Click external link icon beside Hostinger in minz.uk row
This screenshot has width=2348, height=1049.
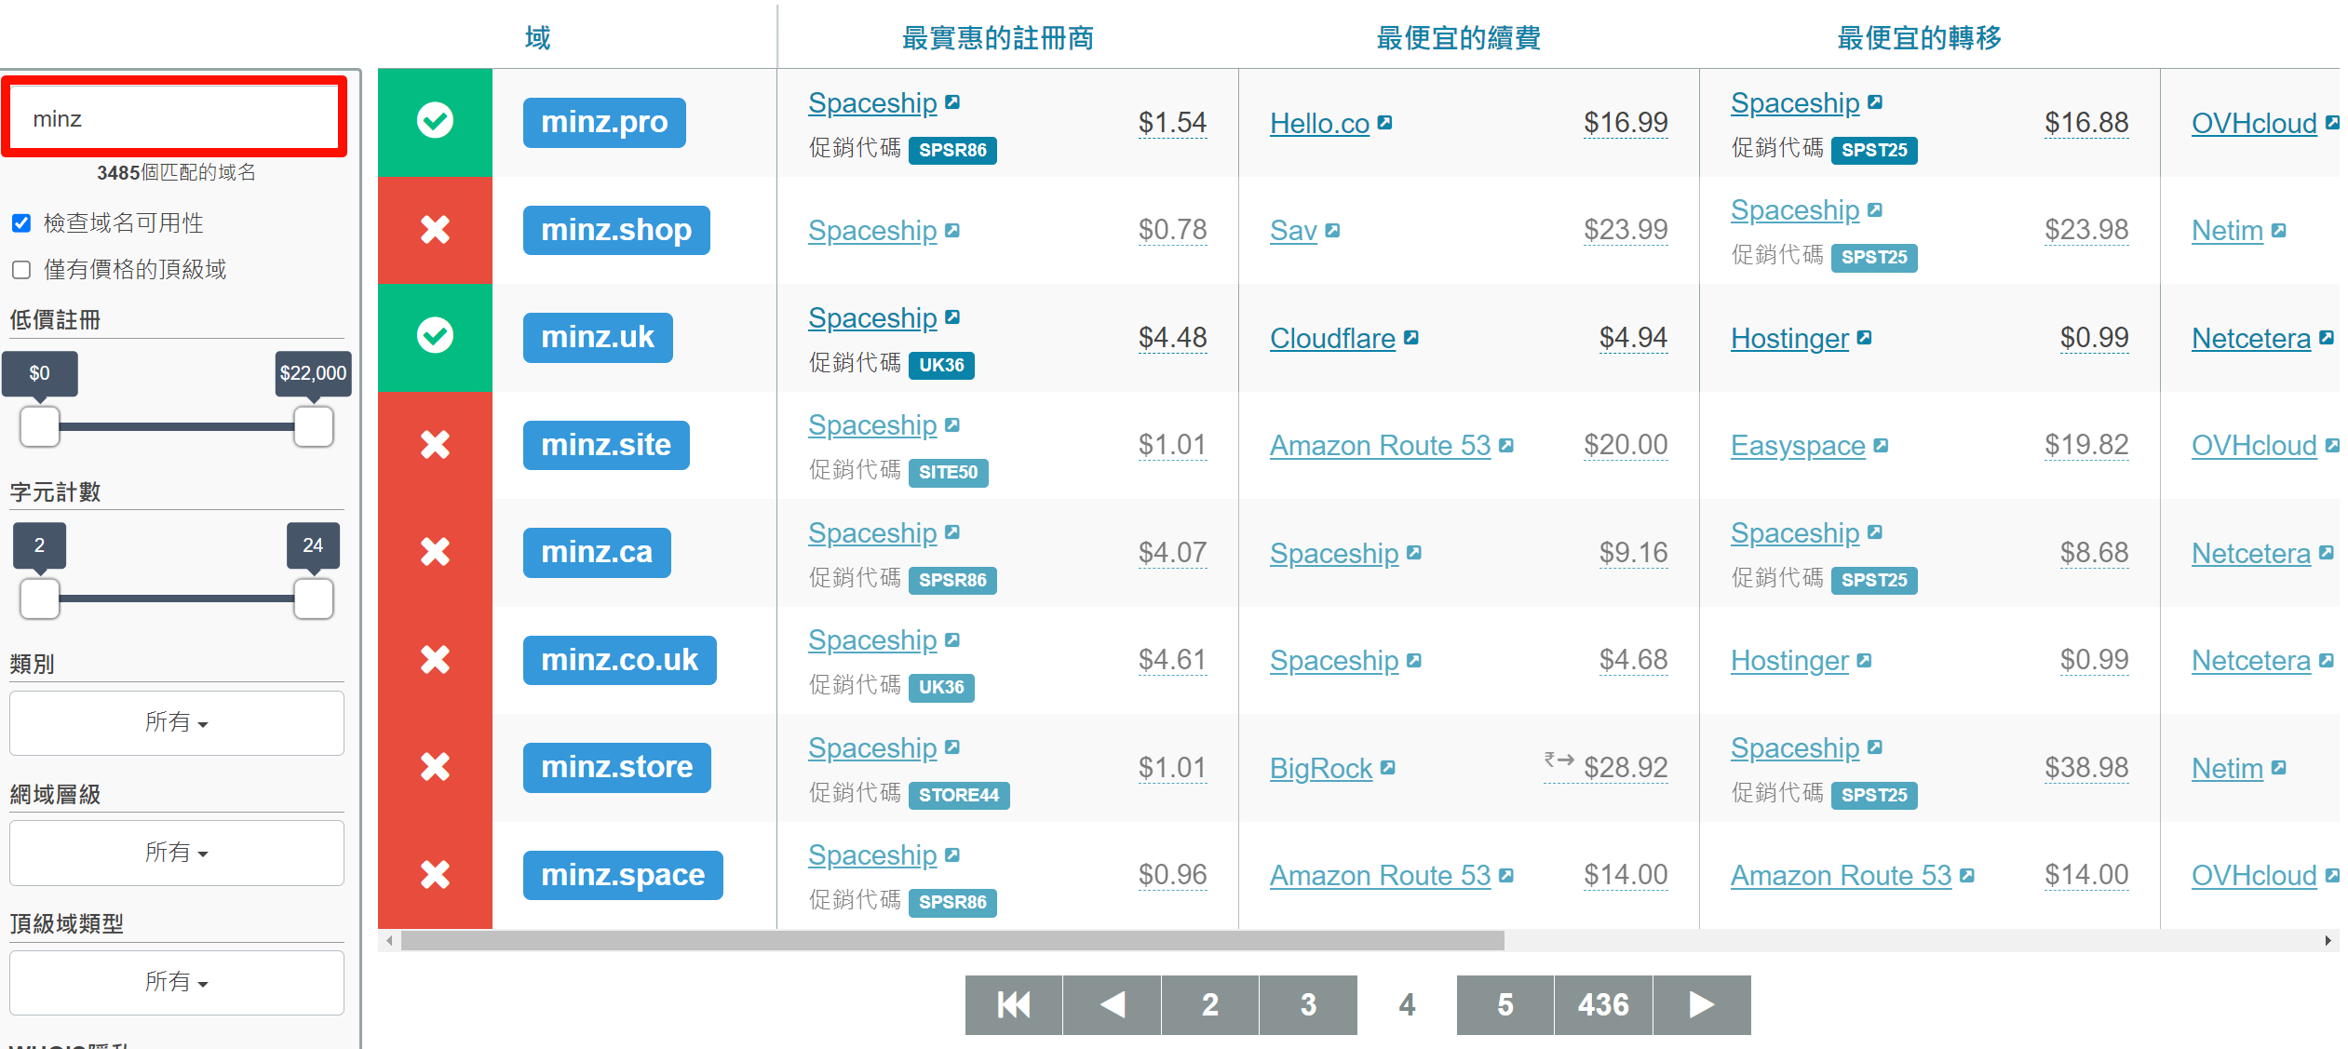[x=1865, y=337]
